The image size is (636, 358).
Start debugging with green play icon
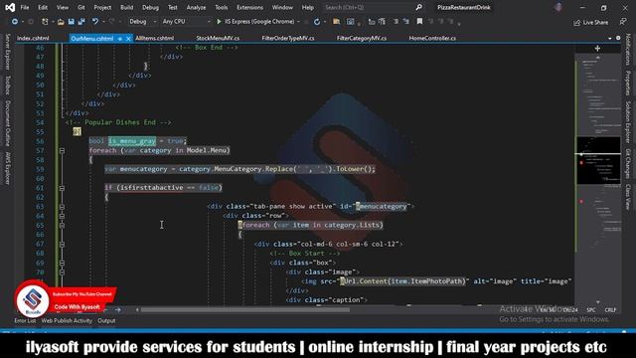coord(219,22)
